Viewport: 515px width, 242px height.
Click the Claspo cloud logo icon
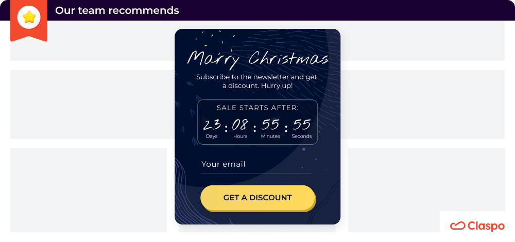(x=457, y=226)
